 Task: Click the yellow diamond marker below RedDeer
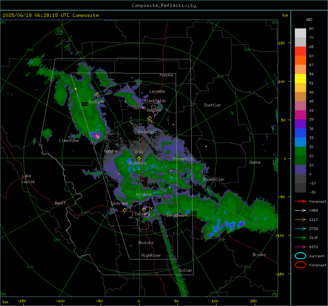pos(150,118)
